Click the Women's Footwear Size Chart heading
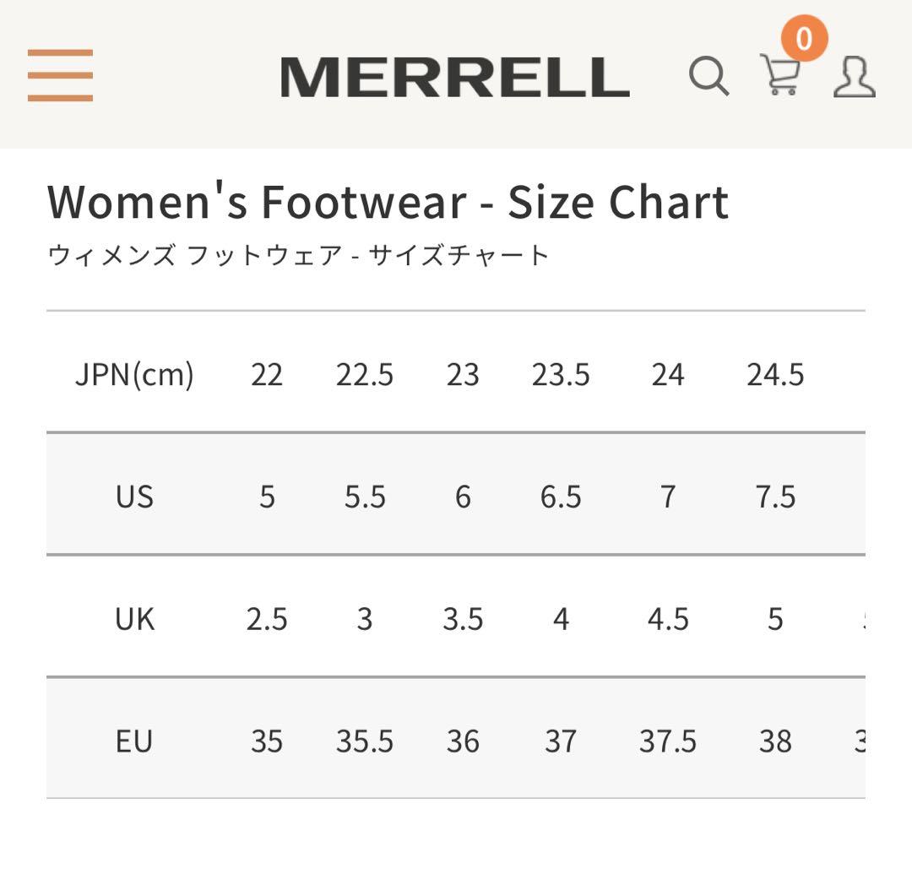This screenshot has height=896, width=912. [x=387, y=202]
